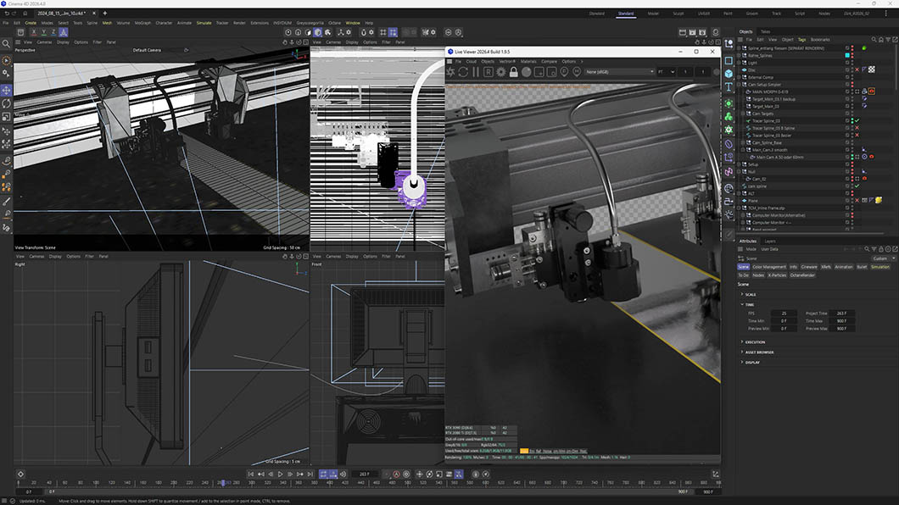Click the OctaneRender attribute button

pyautogui.click(x=802, y=275)
